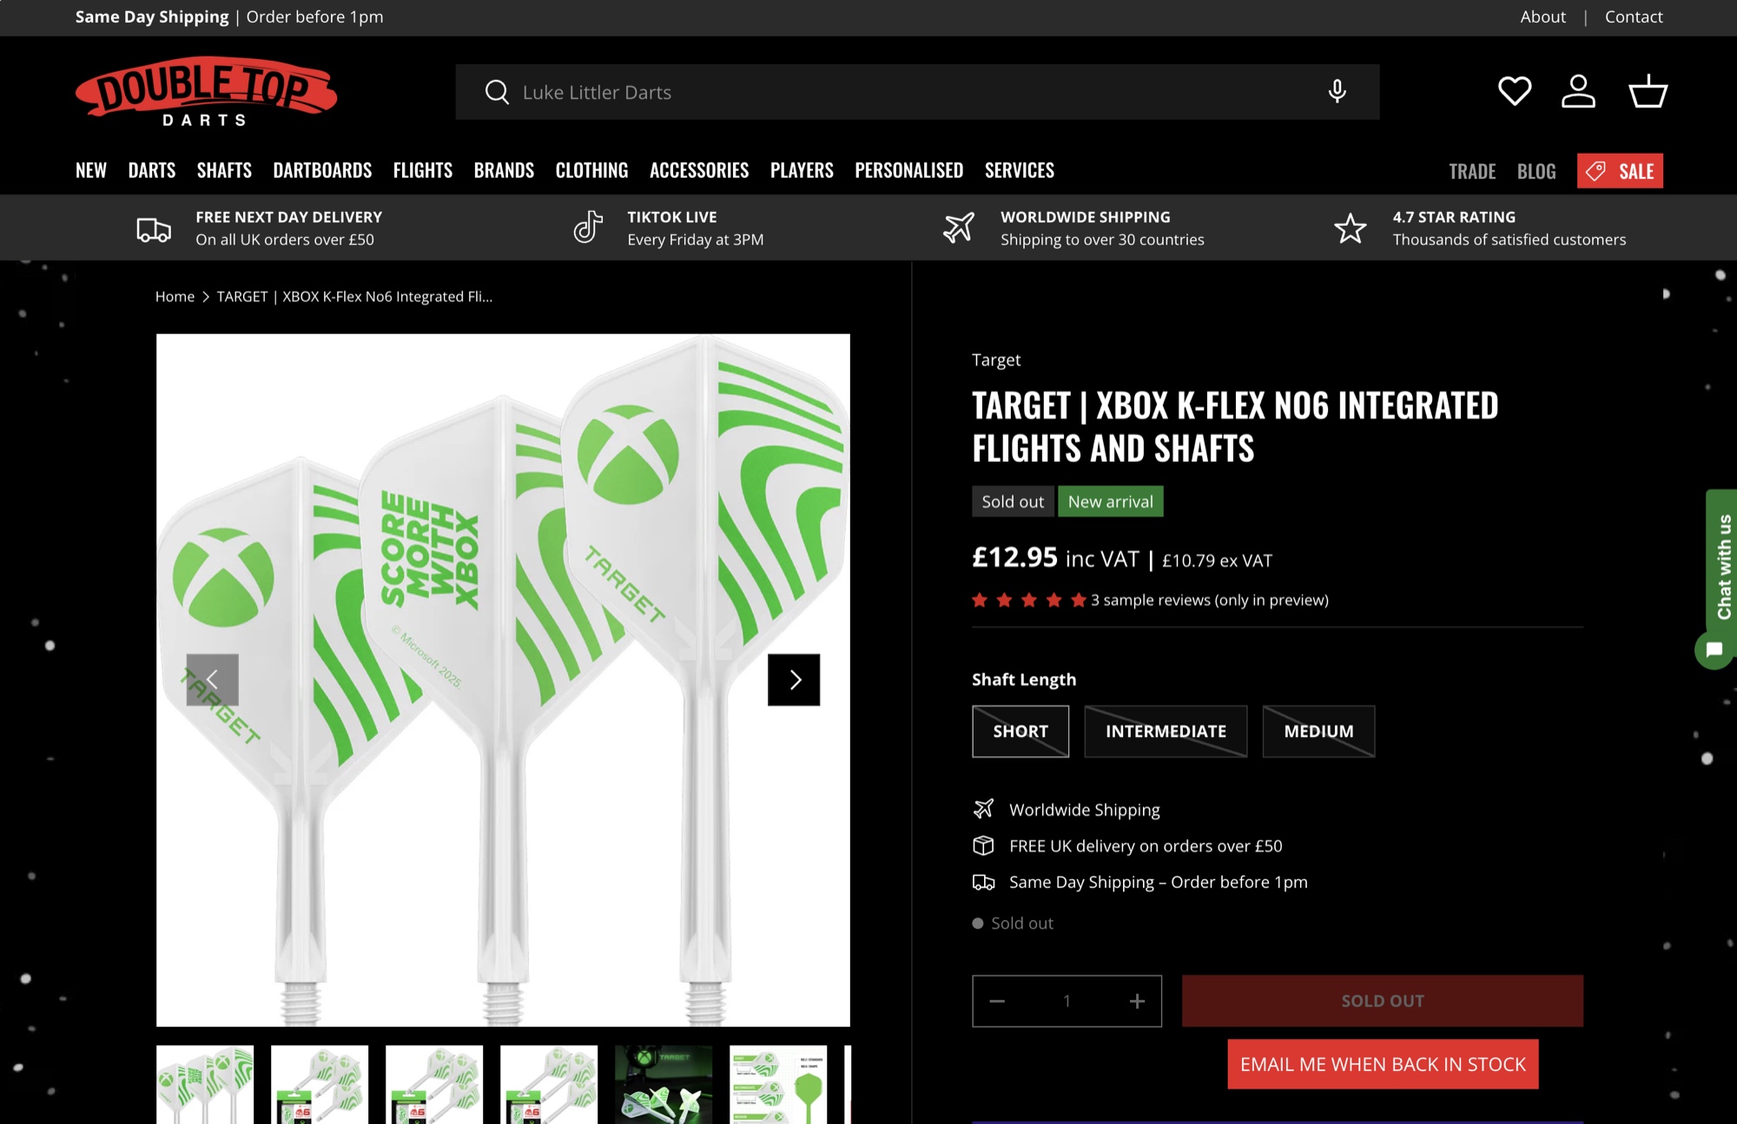Screen dimensions: 1737x1124
Task: Decrease quantity with minus button
Action: pos(997,1001)
